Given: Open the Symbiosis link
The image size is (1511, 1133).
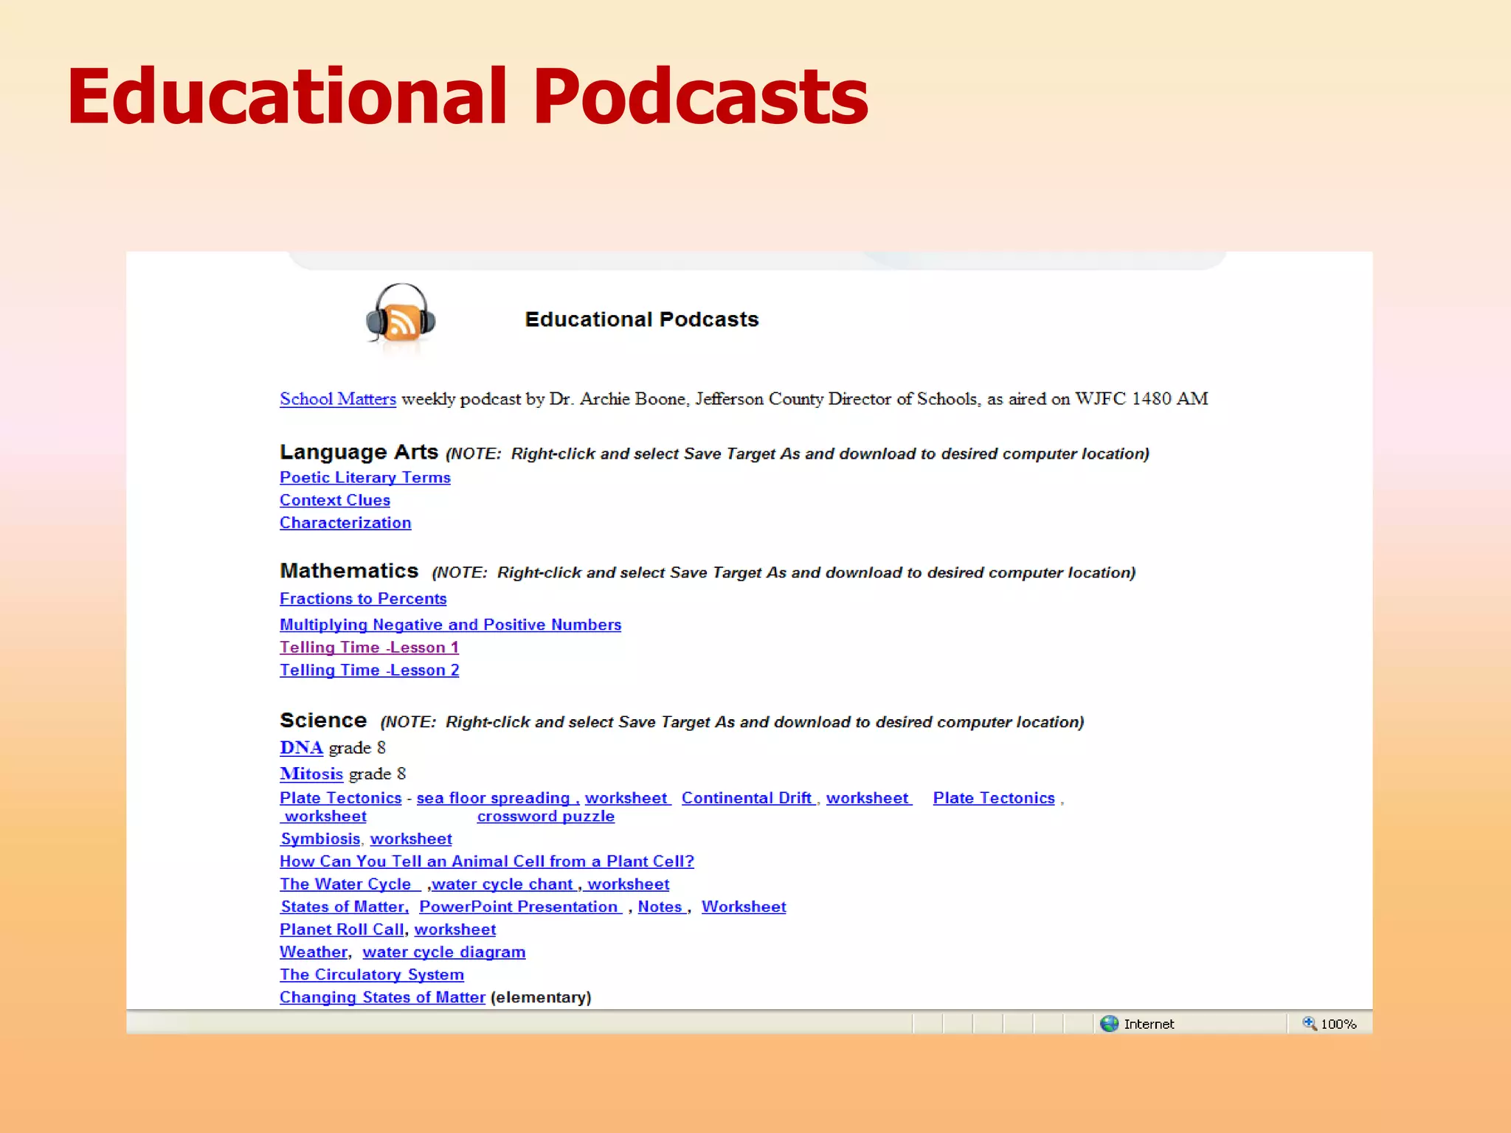Looking at the screenshot, I should click(x=321, y=839).
